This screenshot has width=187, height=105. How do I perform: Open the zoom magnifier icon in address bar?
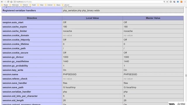164,2
